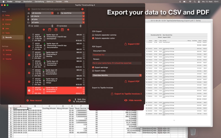Click play on 9/12/22 9:30 AM Development record
Image resolution: width=221 pixels, height=138 pixels.
click(x=29, y=64)
